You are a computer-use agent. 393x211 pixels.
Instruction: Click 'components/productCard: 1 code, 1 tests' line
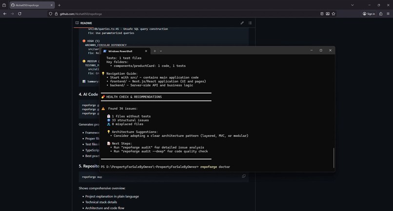150,66
